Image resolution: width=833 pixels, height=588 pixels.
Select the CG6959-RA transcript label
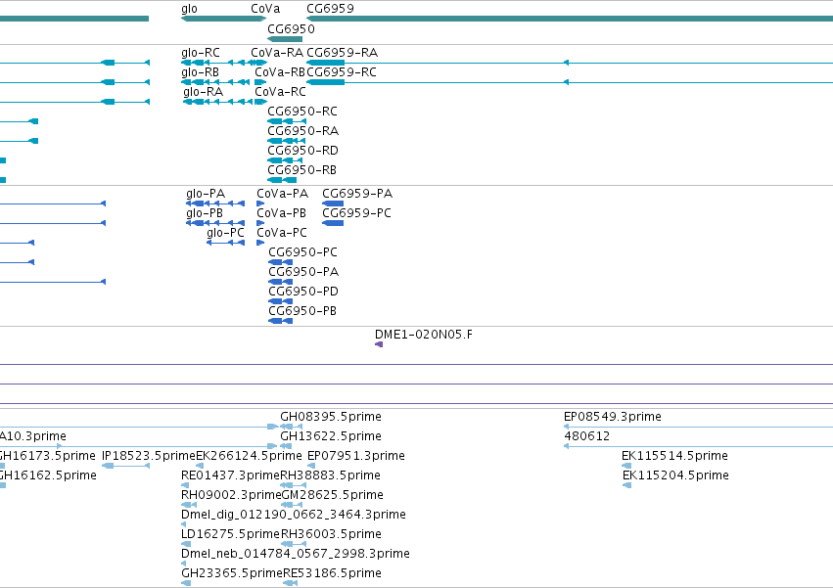(343, 53)
